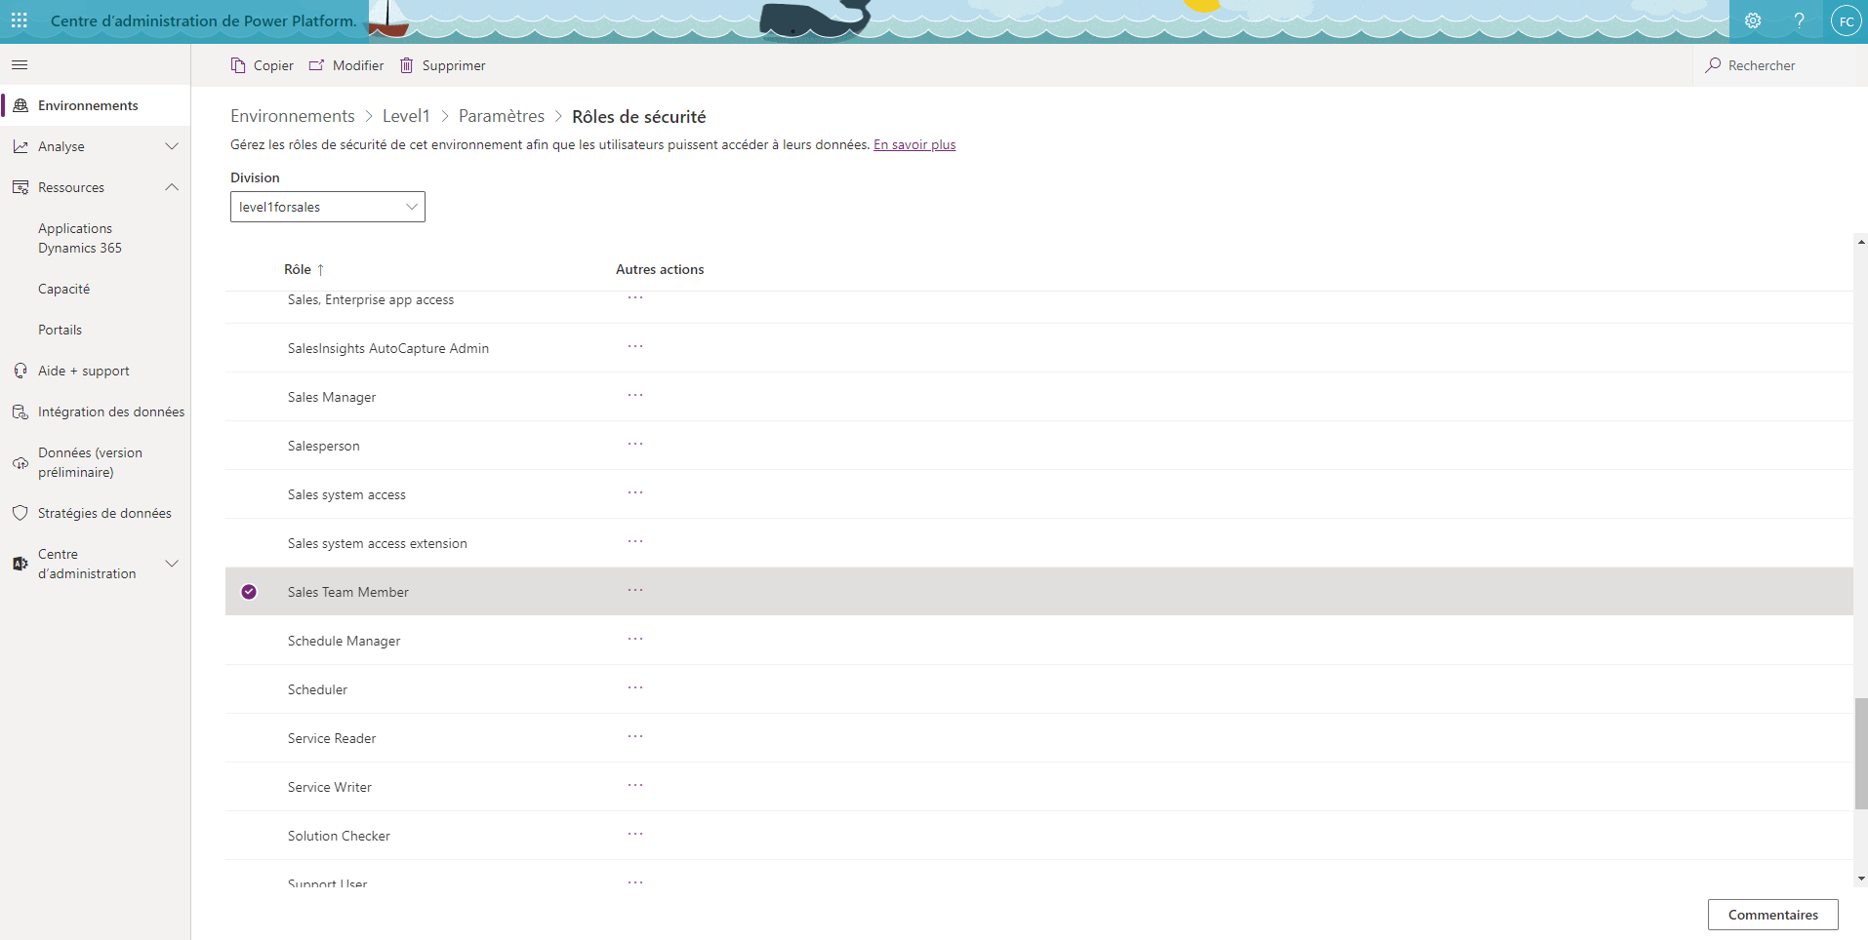Open more actions for Sales Manager

635,395
